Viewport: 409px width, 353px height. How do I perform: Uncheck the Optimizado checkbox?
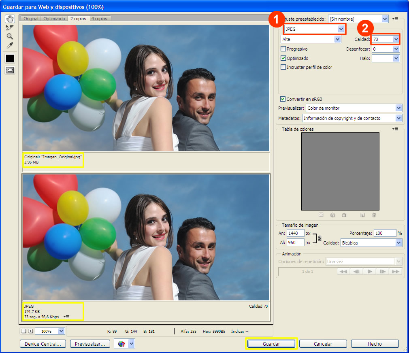283,58
